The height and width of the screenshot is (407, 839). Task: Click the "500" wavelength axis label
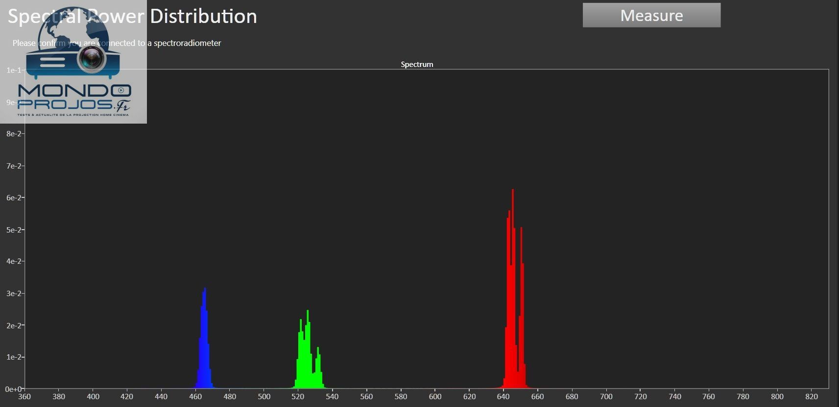[264, 397]
